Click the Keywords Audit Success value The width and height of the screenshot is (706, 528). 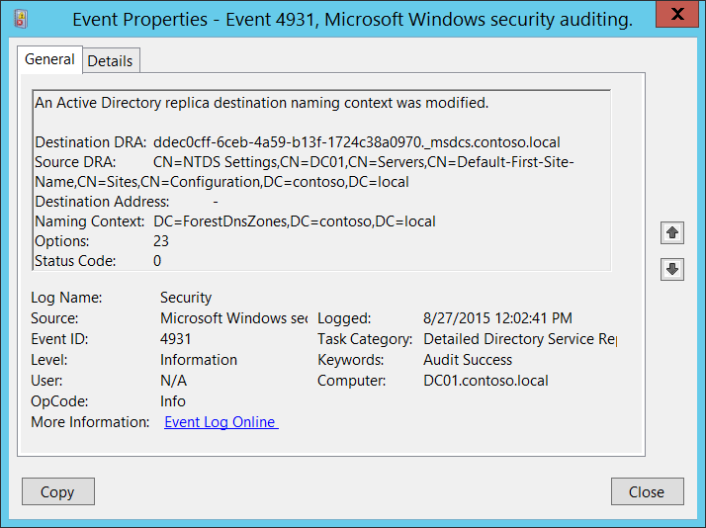click(468, 360)
